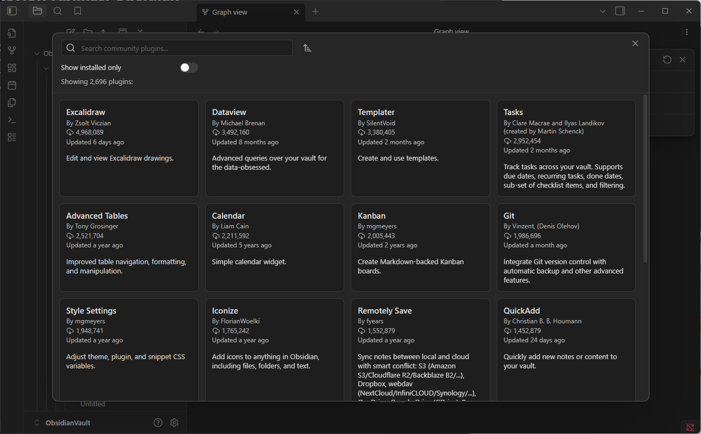
Task: Open the help icon near vault name
Action: [158, 423]
